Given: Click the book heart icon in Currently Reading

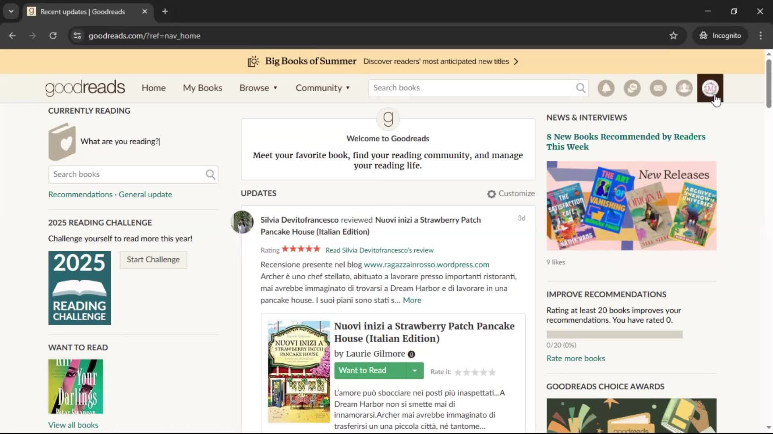Looking at the screenshot, I should [62, 142].
